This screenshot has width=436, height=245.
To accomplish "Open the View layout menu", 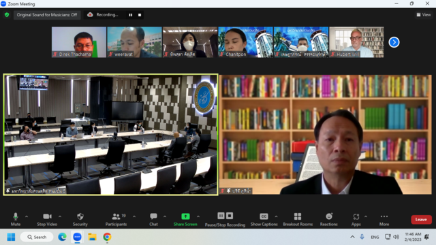I will click(x=424, y=15).
